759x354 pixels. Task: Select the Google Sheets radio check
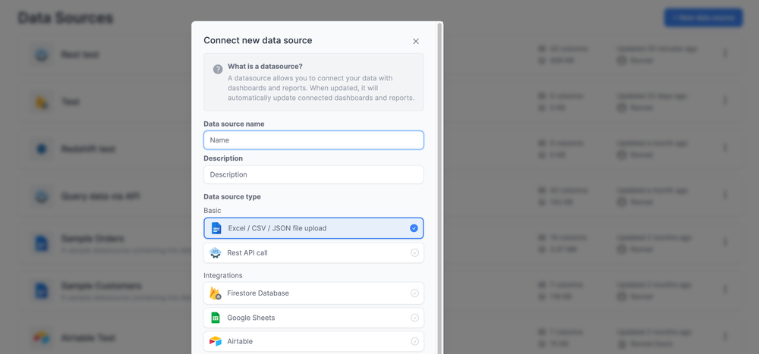click(414, 318)
